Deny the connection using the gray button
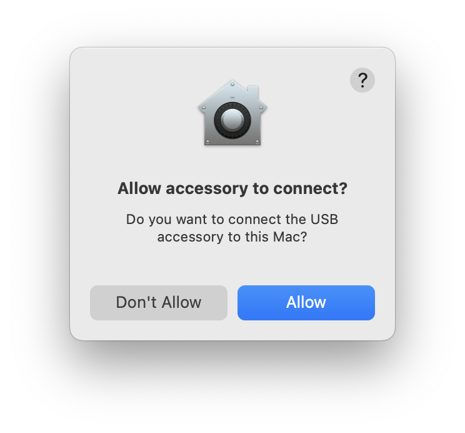465x433 pixels. point(159,303)
